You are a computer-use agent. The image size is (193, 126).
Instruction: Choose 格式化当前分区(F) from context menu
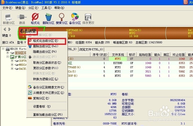pyautogui.click(x=47, y=41)
